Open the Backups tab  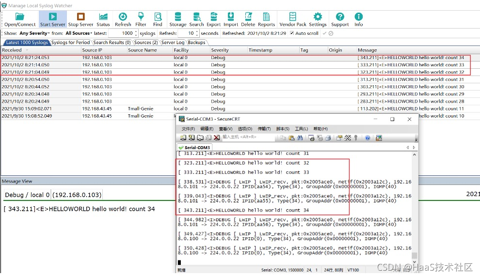196,43
